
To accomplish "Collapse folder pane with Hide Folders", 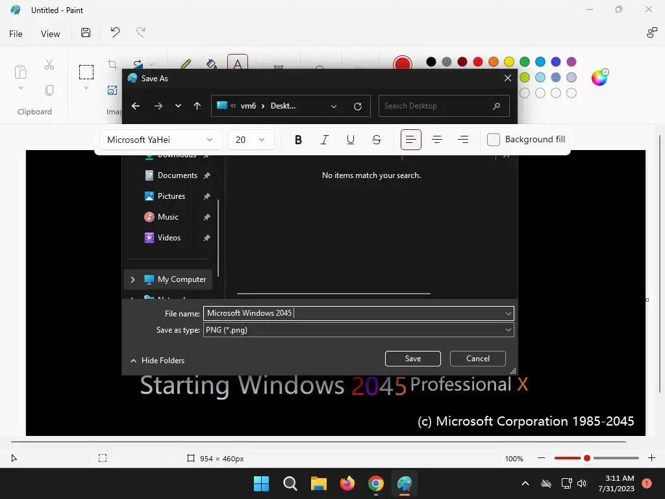I will pyautogui.click(x=157, y=360).
